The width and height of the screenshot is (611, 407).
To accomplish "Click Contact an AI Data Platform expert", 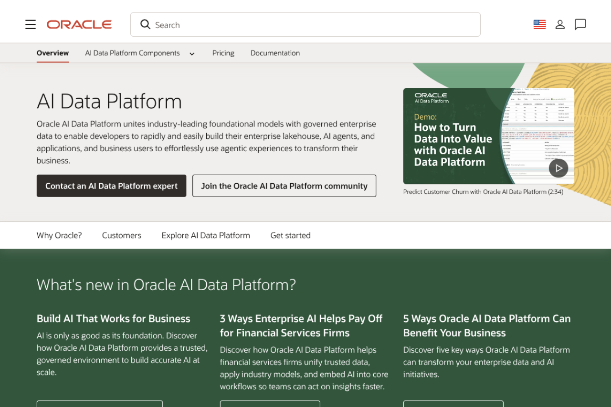I will (x=112, y=186).
